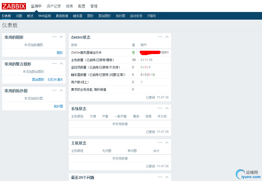
Task: Collapse the 系统状态 widget
Action: (x=167, y=108)
